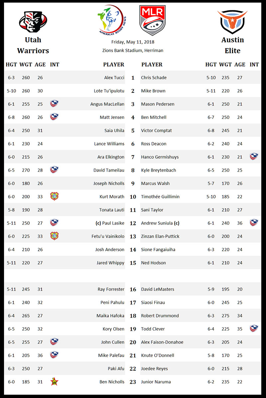Image resolution: width=266 pixels, height=398 pixels.
Task: Click the Utah Warriors team logo
Action: (x=33, y=21)
